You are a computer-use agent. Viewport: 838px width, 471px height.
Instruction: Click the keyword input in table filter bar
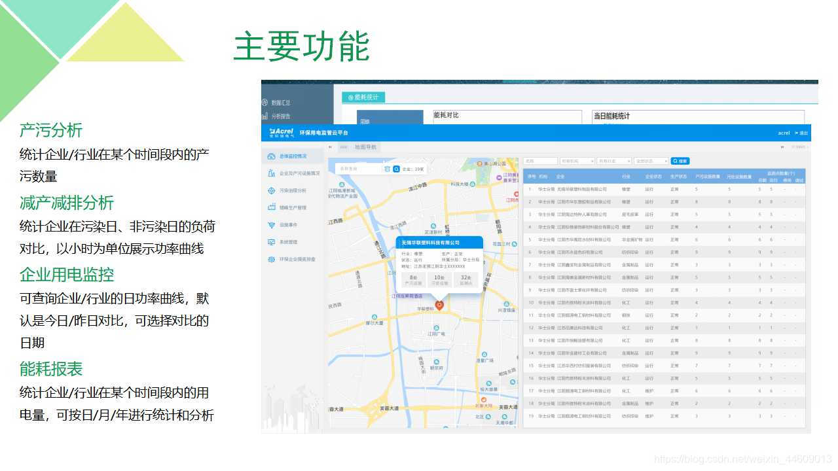[x=540, y=161]
